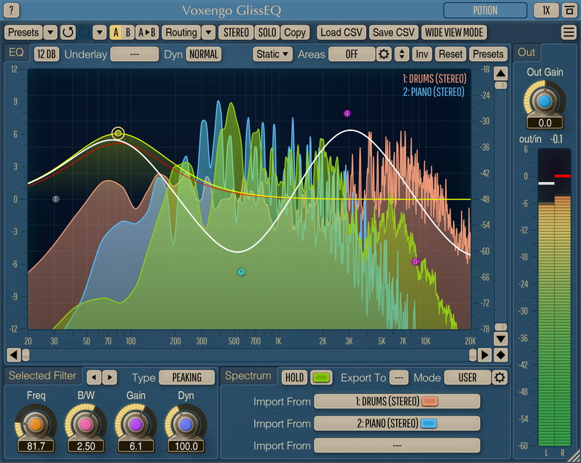Click the undo arrow icon

[x=68, y=33]
